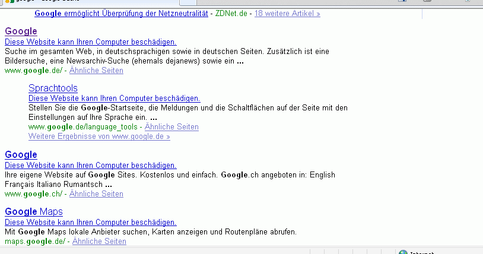483x254 pixels.
Task: Click the damage warning link under Google Maps
Action: tap(90, 221)
